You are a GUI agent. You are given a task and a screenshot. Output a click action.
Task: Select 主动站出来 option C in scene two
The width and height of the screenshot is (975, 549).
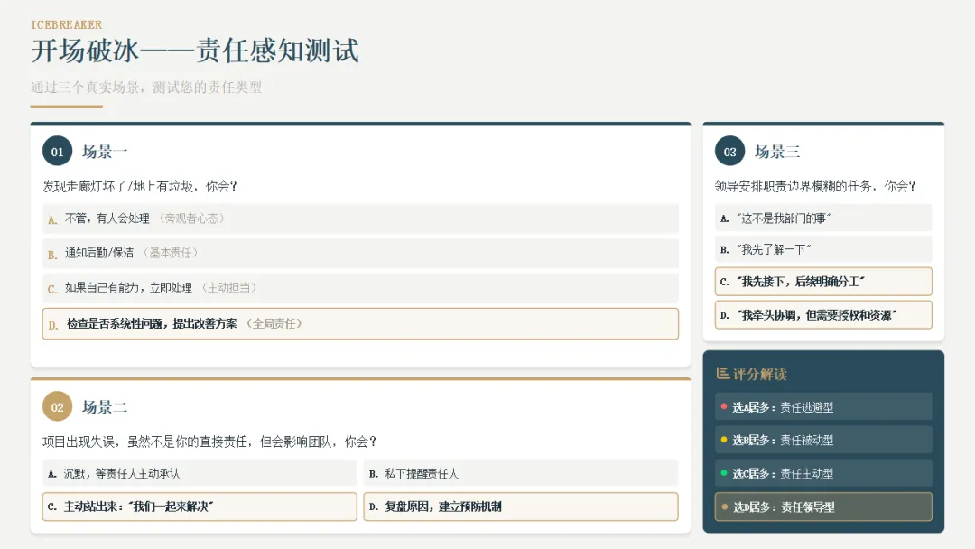pos(200,507)
